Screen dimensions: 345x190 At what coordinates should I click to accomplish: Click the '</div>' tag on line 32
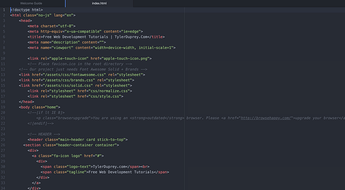pos(43,177)
